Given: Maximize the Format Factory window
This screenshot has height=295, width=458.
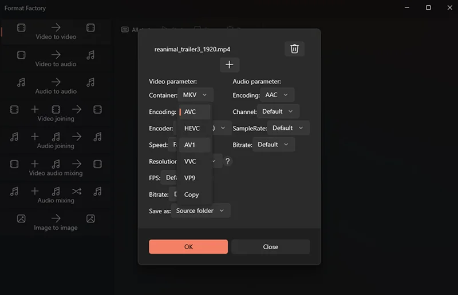Looking at the screenshot, I should [428, 7].
